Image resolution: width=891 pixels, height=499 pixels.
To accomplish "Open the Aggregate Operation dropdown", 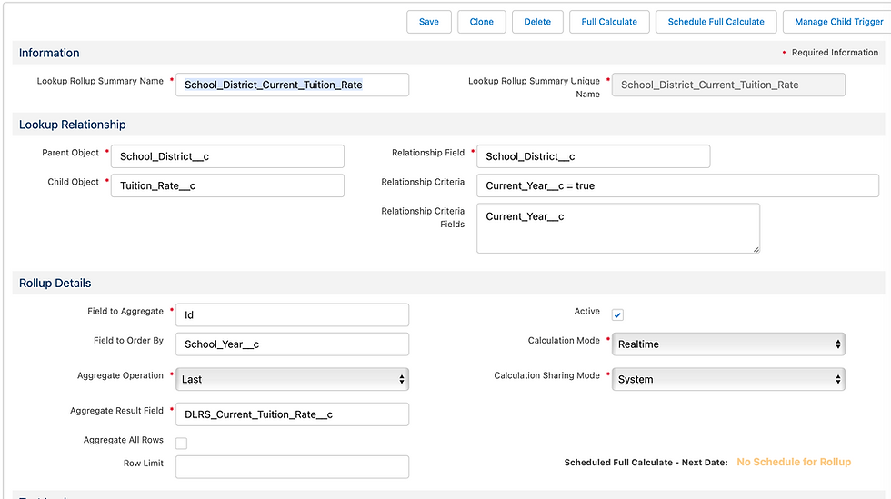I will tap(292, 379).
